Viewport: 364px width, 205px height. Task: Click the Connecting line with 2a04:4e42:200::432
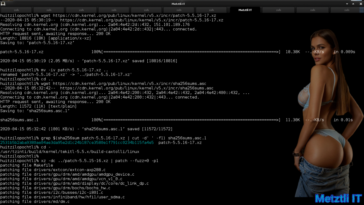click(100, 97)
